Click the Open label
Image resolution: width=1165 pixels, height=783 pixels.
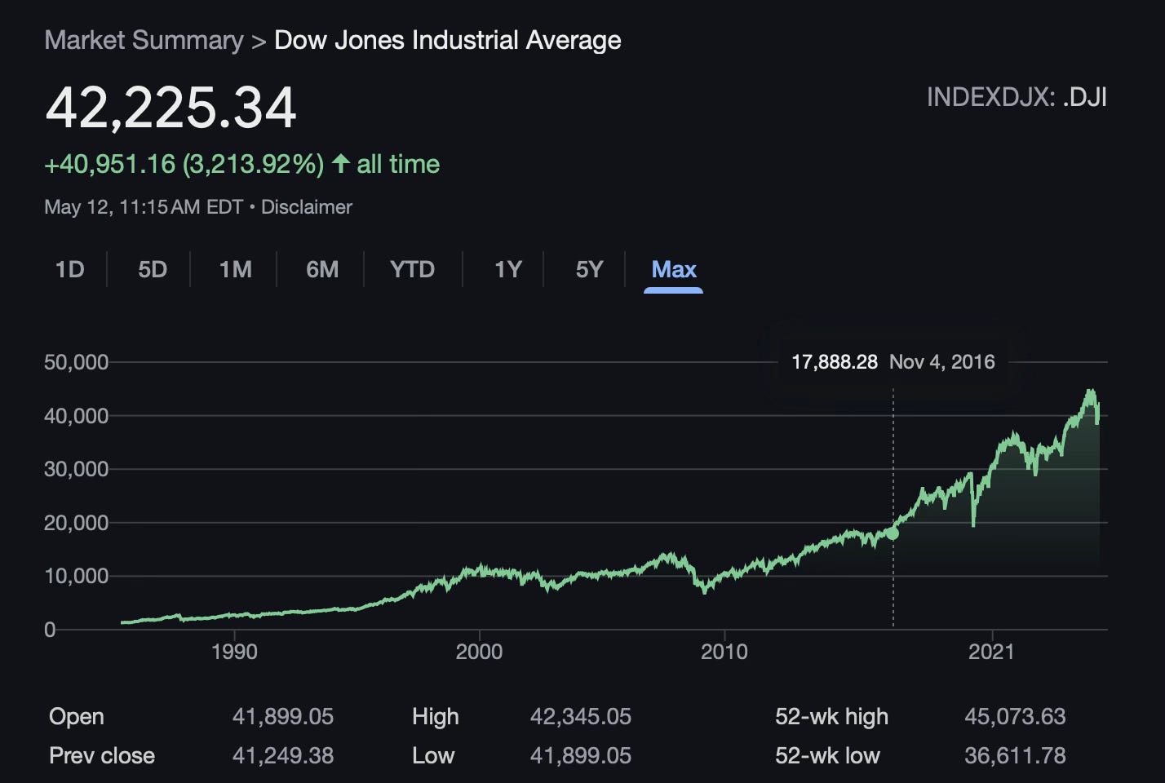click(77, 717)
